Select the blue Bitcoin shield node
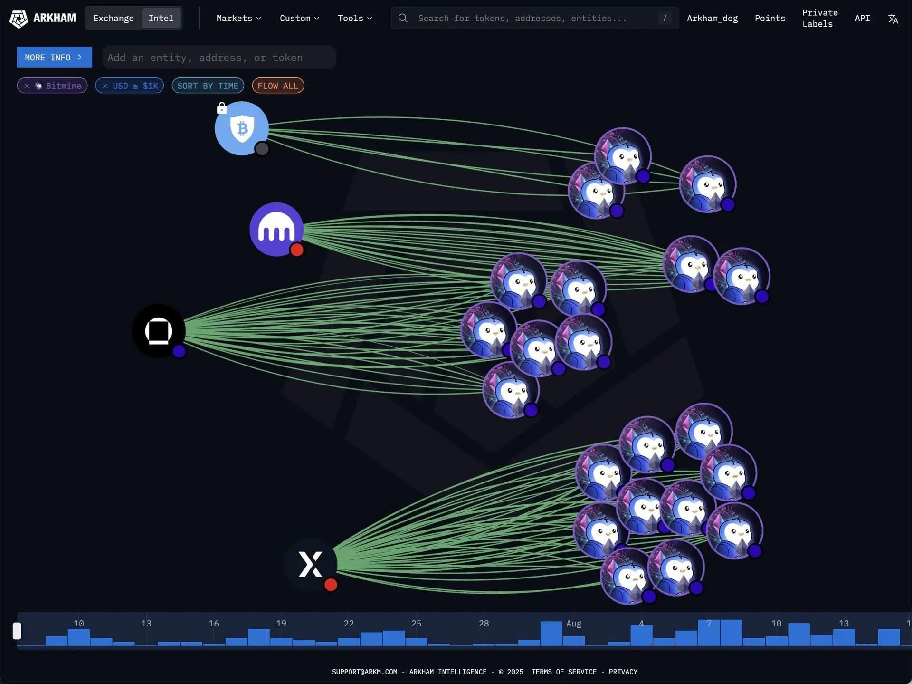The image size is (912, 684). coord(241,128)
